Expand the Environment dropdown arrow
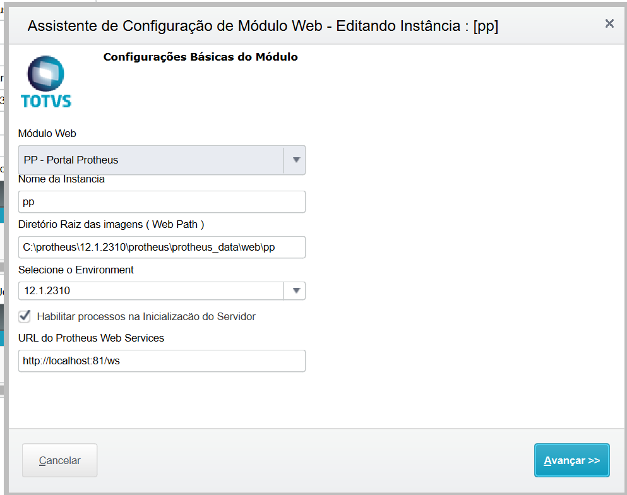This screenshot has width=627, height=495. (x=296, y=291)
